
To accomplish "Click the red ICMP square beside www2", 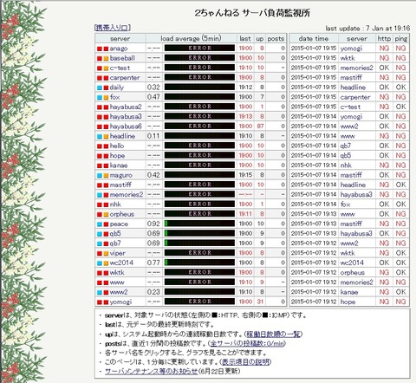I will click(106, 293).
